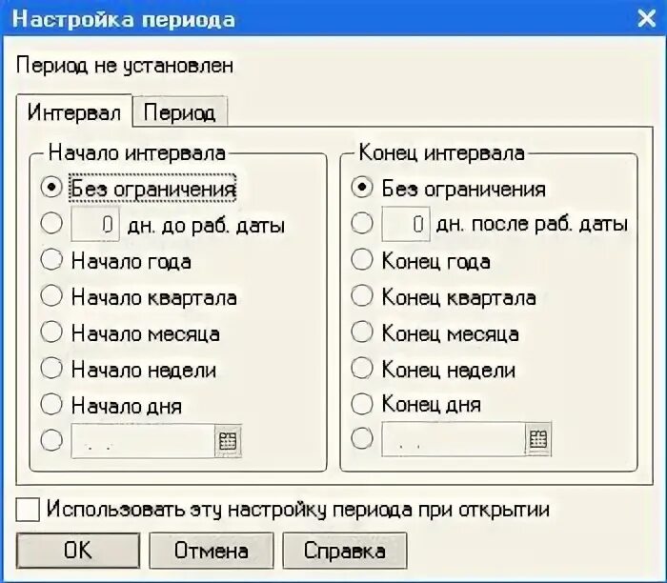Image resolution: width=667 pixels, height=583 pixels.
Task: Open calendar picker for interval start date
Action: 228,441
